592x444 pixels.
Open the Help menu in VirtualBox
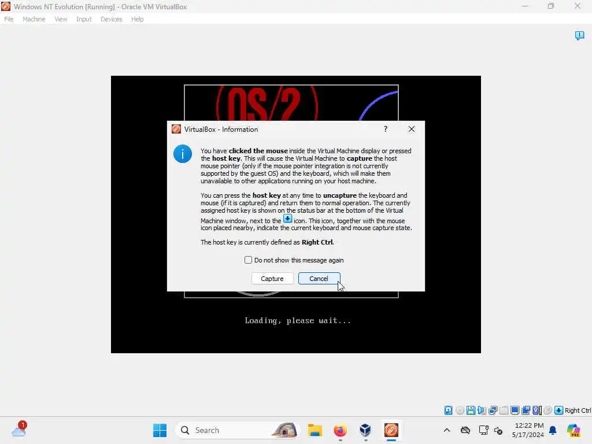(x=137, y=19)
